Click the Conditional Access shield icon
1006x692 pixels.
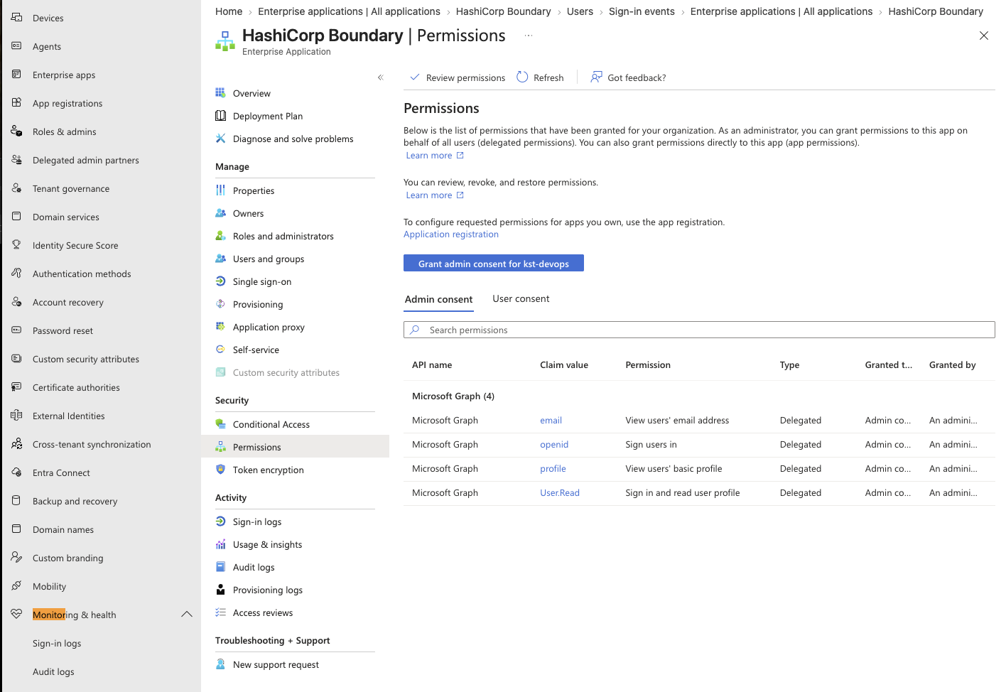point(220,423)
